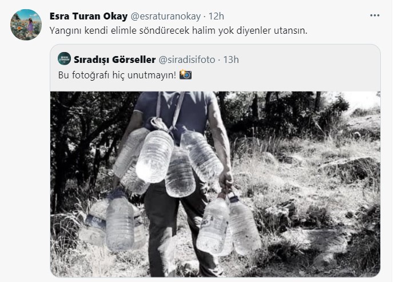This screenshot has height=282, width=394.
Task: Open the water bottles photo
Action: tap(215, 184)
